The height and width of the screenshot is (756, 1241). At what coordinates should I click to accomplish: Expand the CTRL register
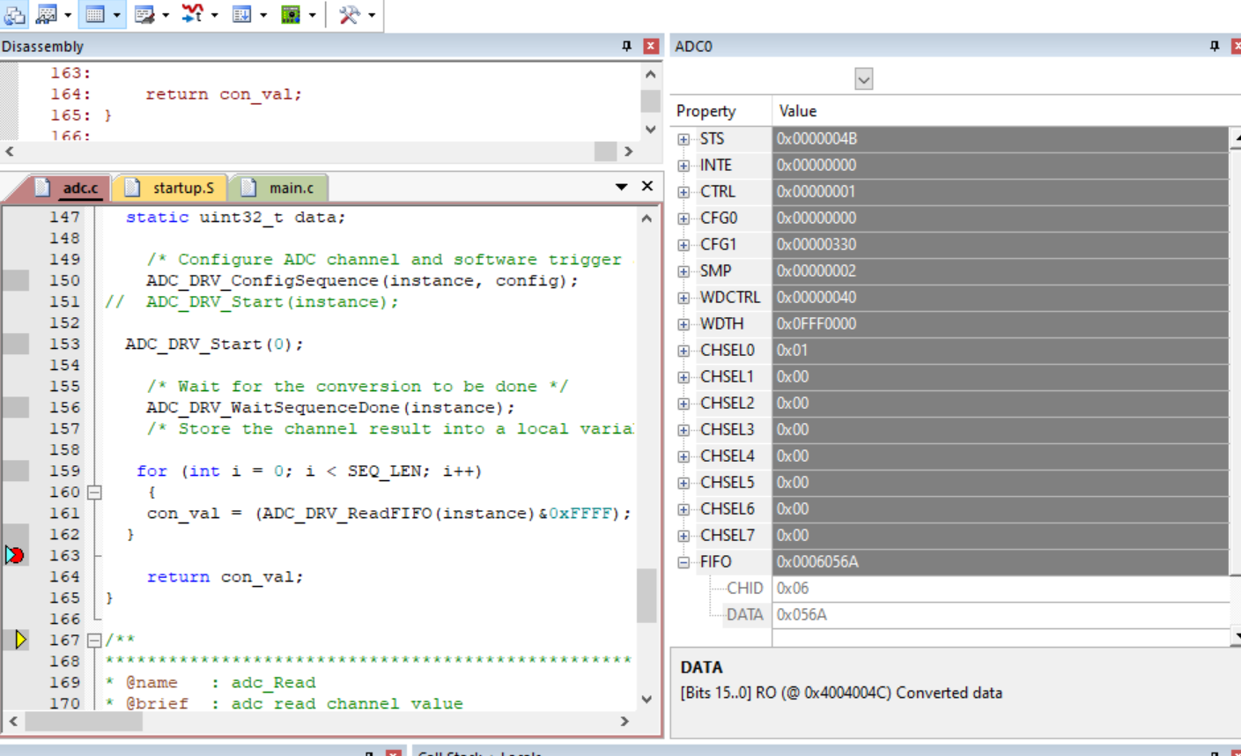[683, 192]
